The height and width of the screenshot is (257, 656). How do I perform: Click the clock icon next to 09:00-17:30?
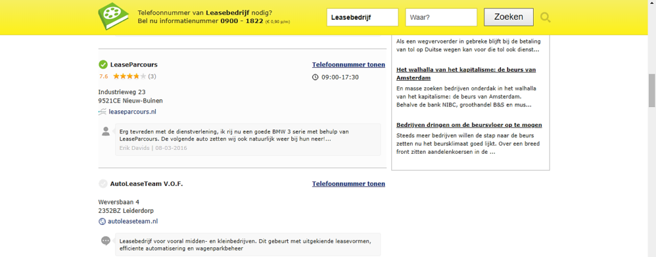click(315, 77)
